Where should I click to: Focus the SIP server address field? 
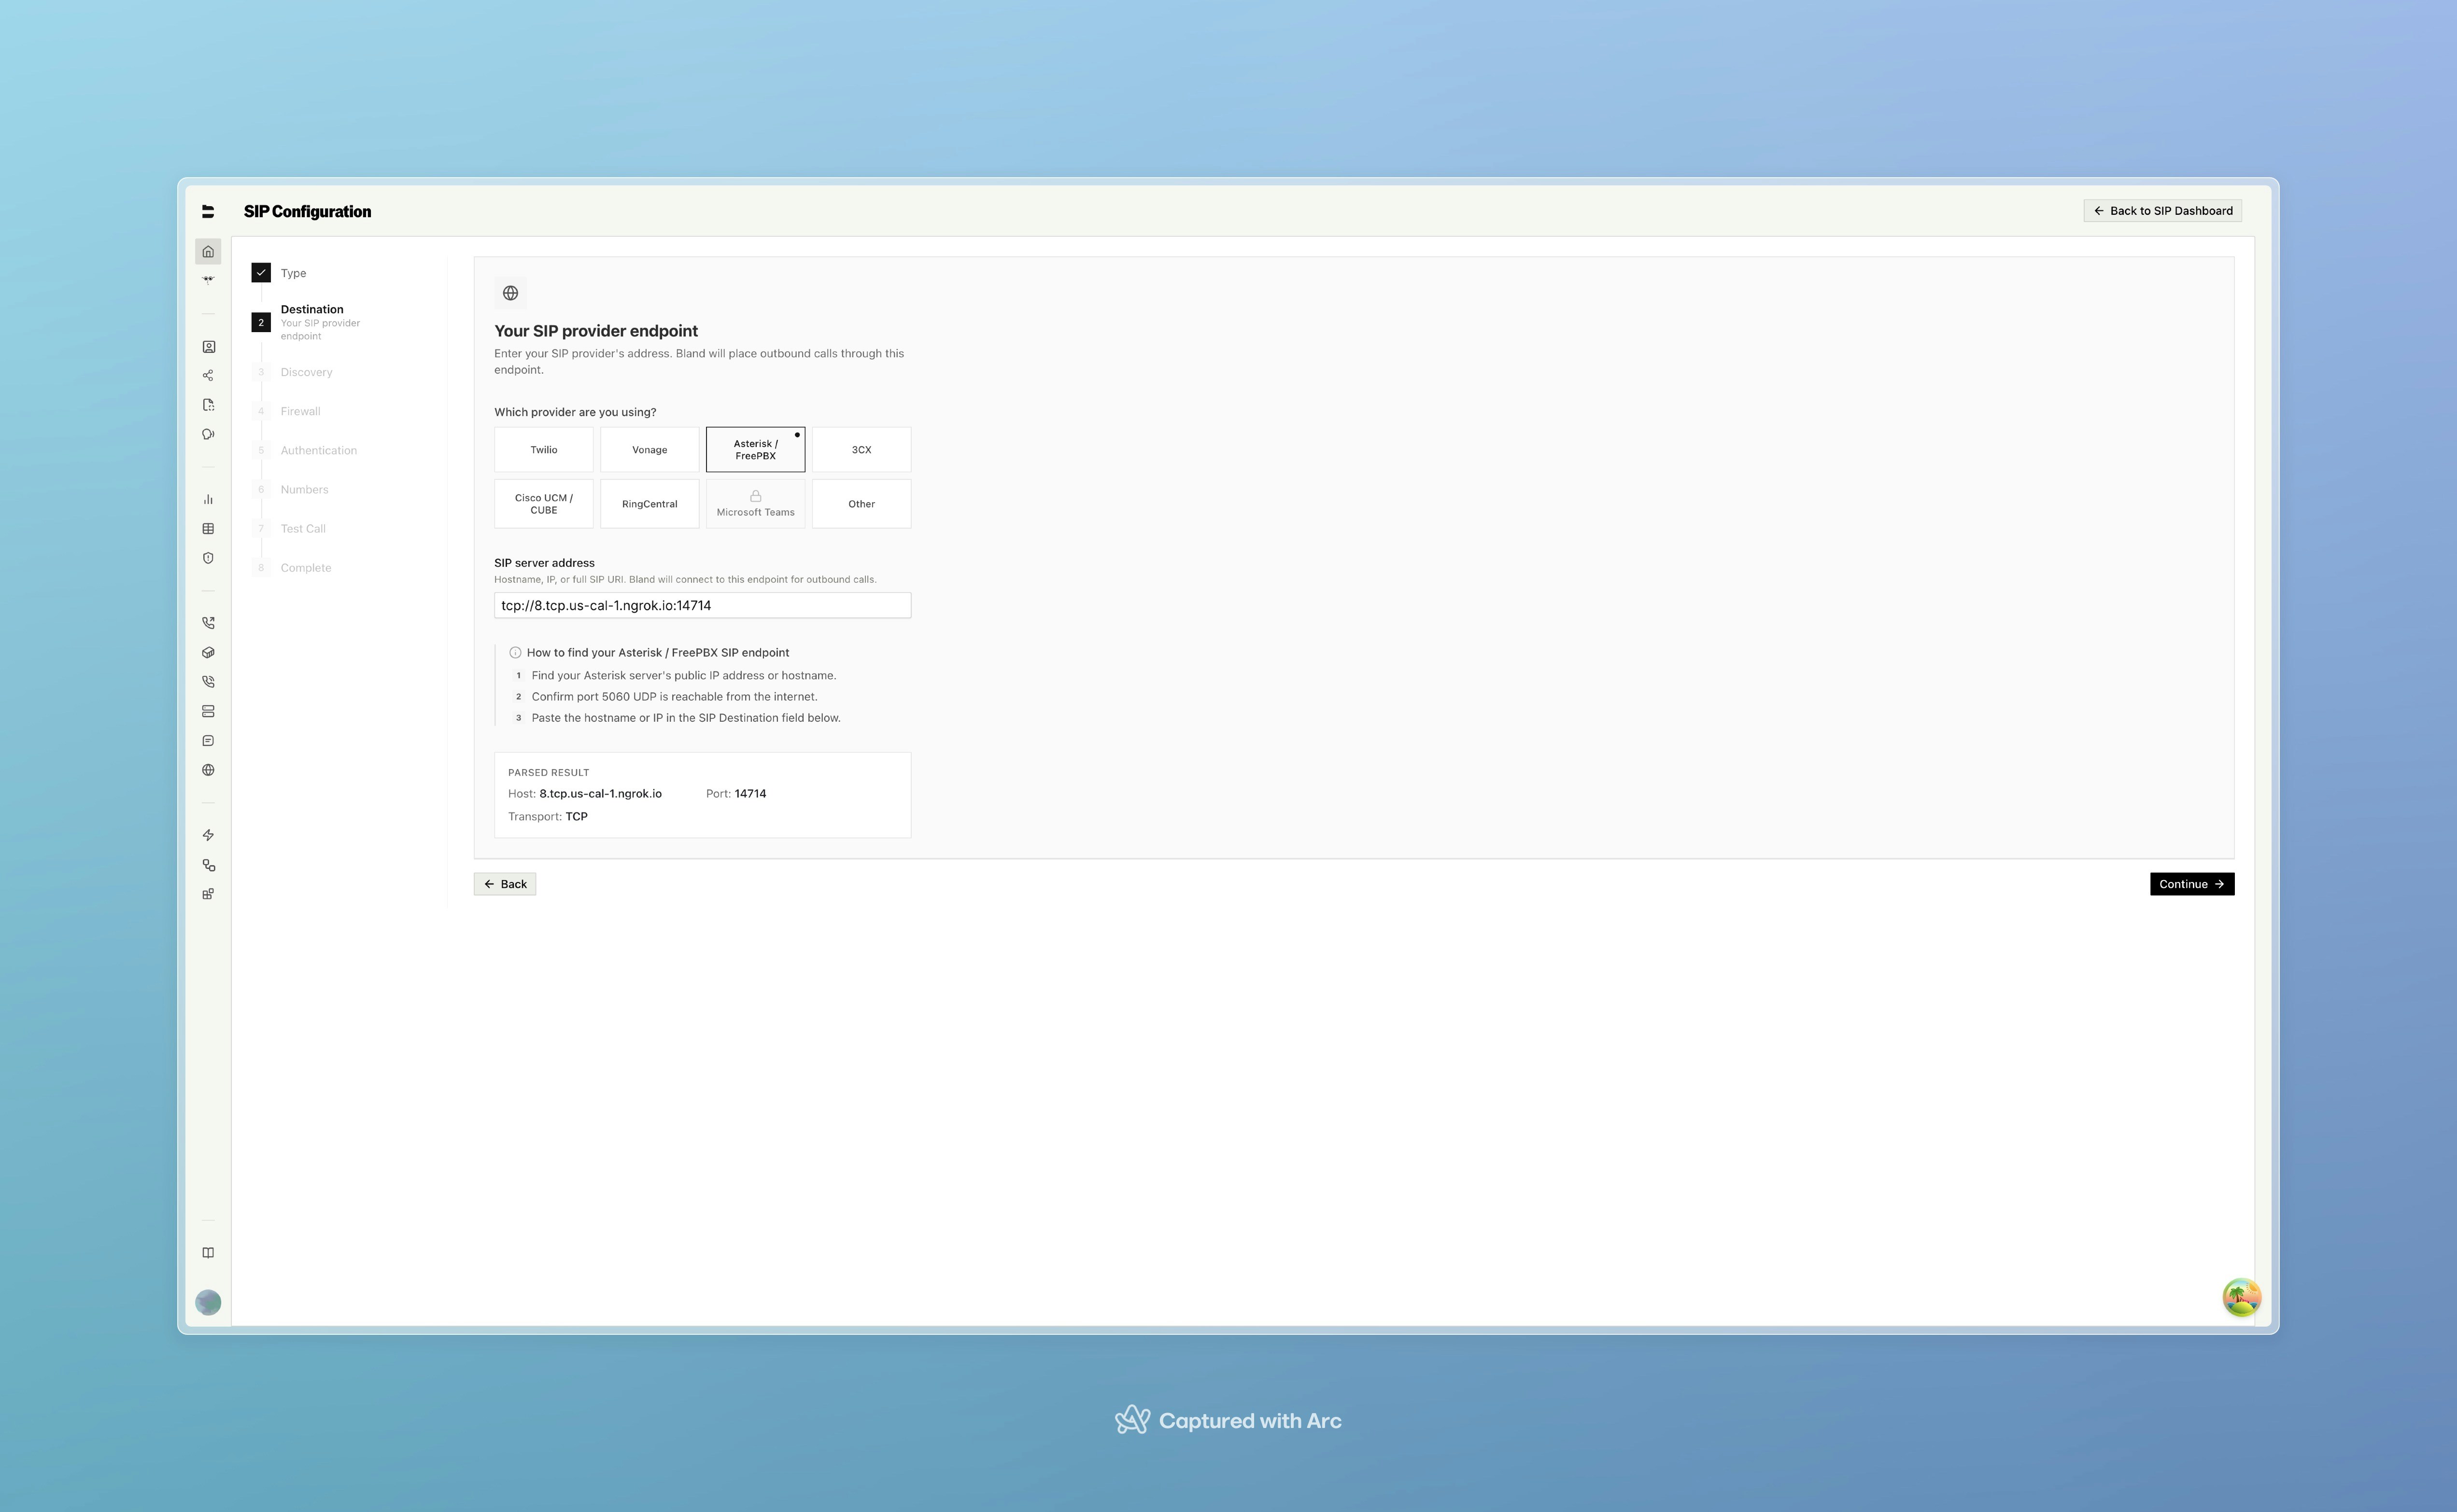[x=702, y=606]
